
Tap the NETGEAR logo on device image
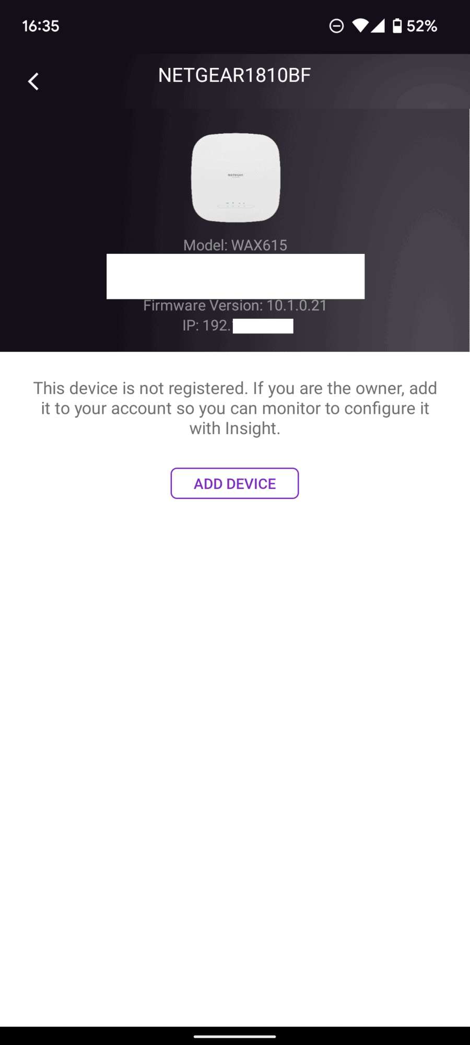pos(236,175)
